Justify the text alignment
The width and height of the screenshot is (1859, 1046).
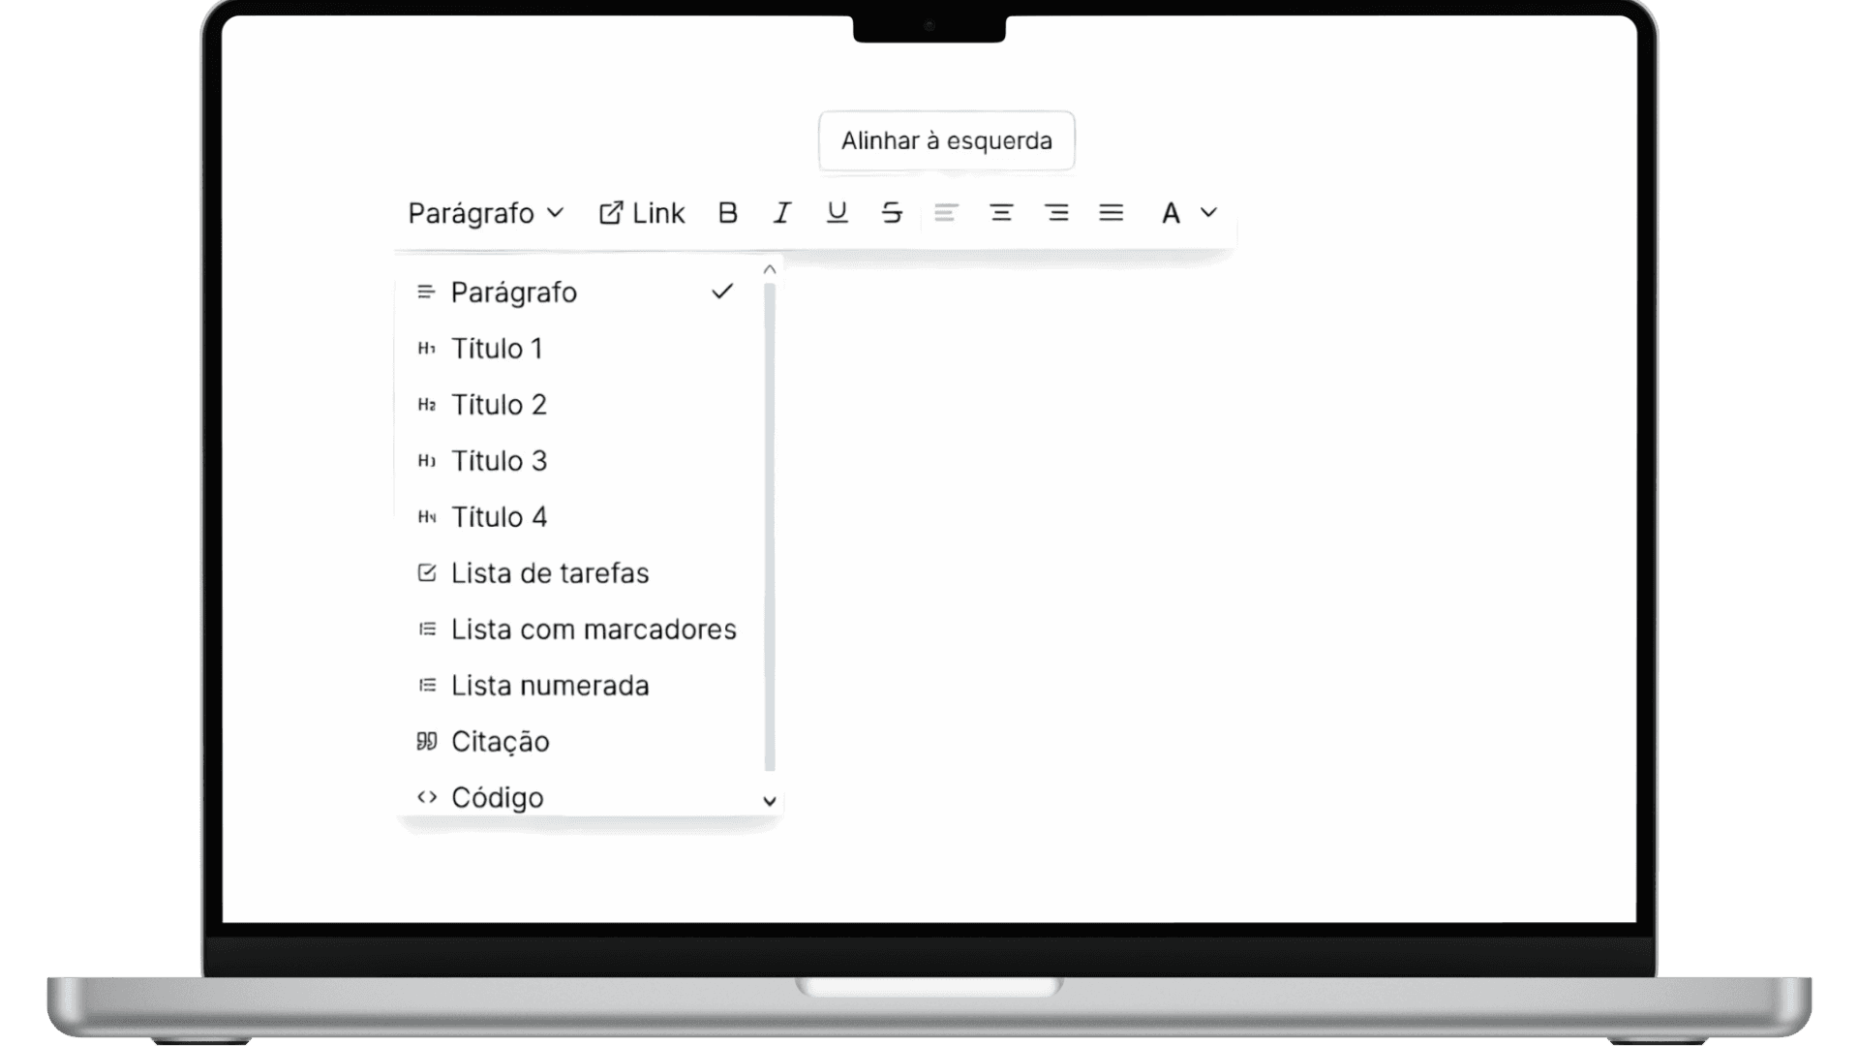1112,213
